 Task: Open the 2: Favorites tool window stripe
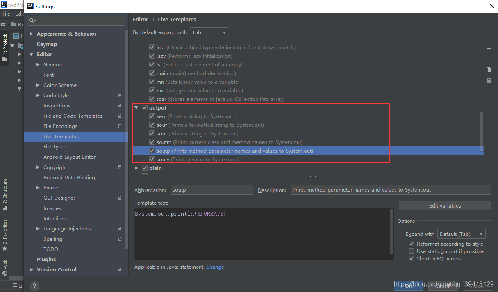click(5, 235)
